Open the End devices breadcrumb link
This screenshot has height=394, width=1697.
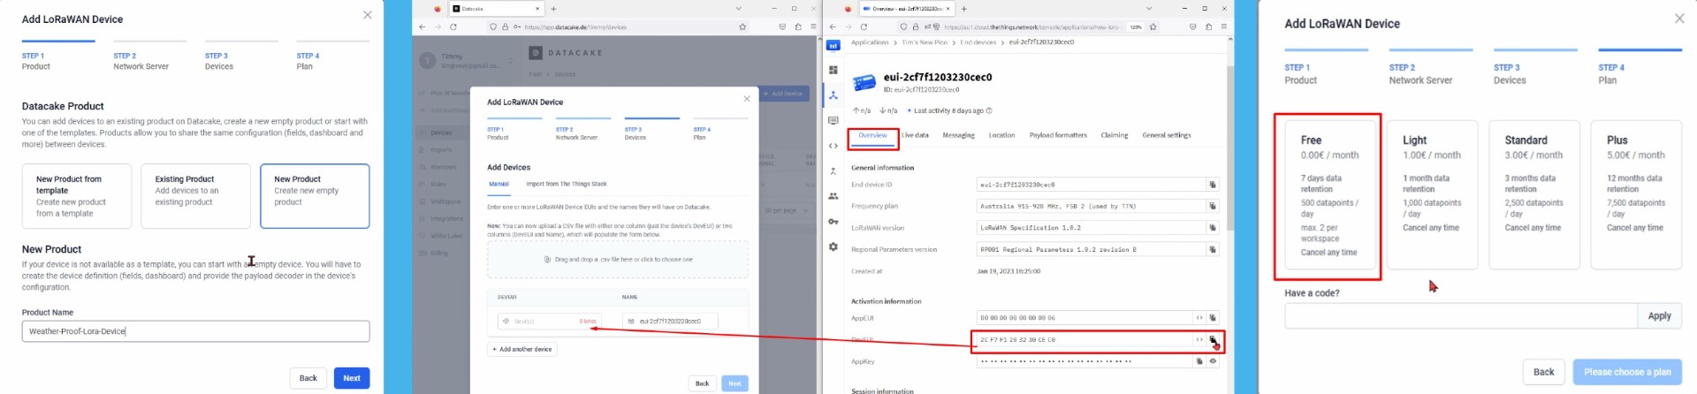978,42
